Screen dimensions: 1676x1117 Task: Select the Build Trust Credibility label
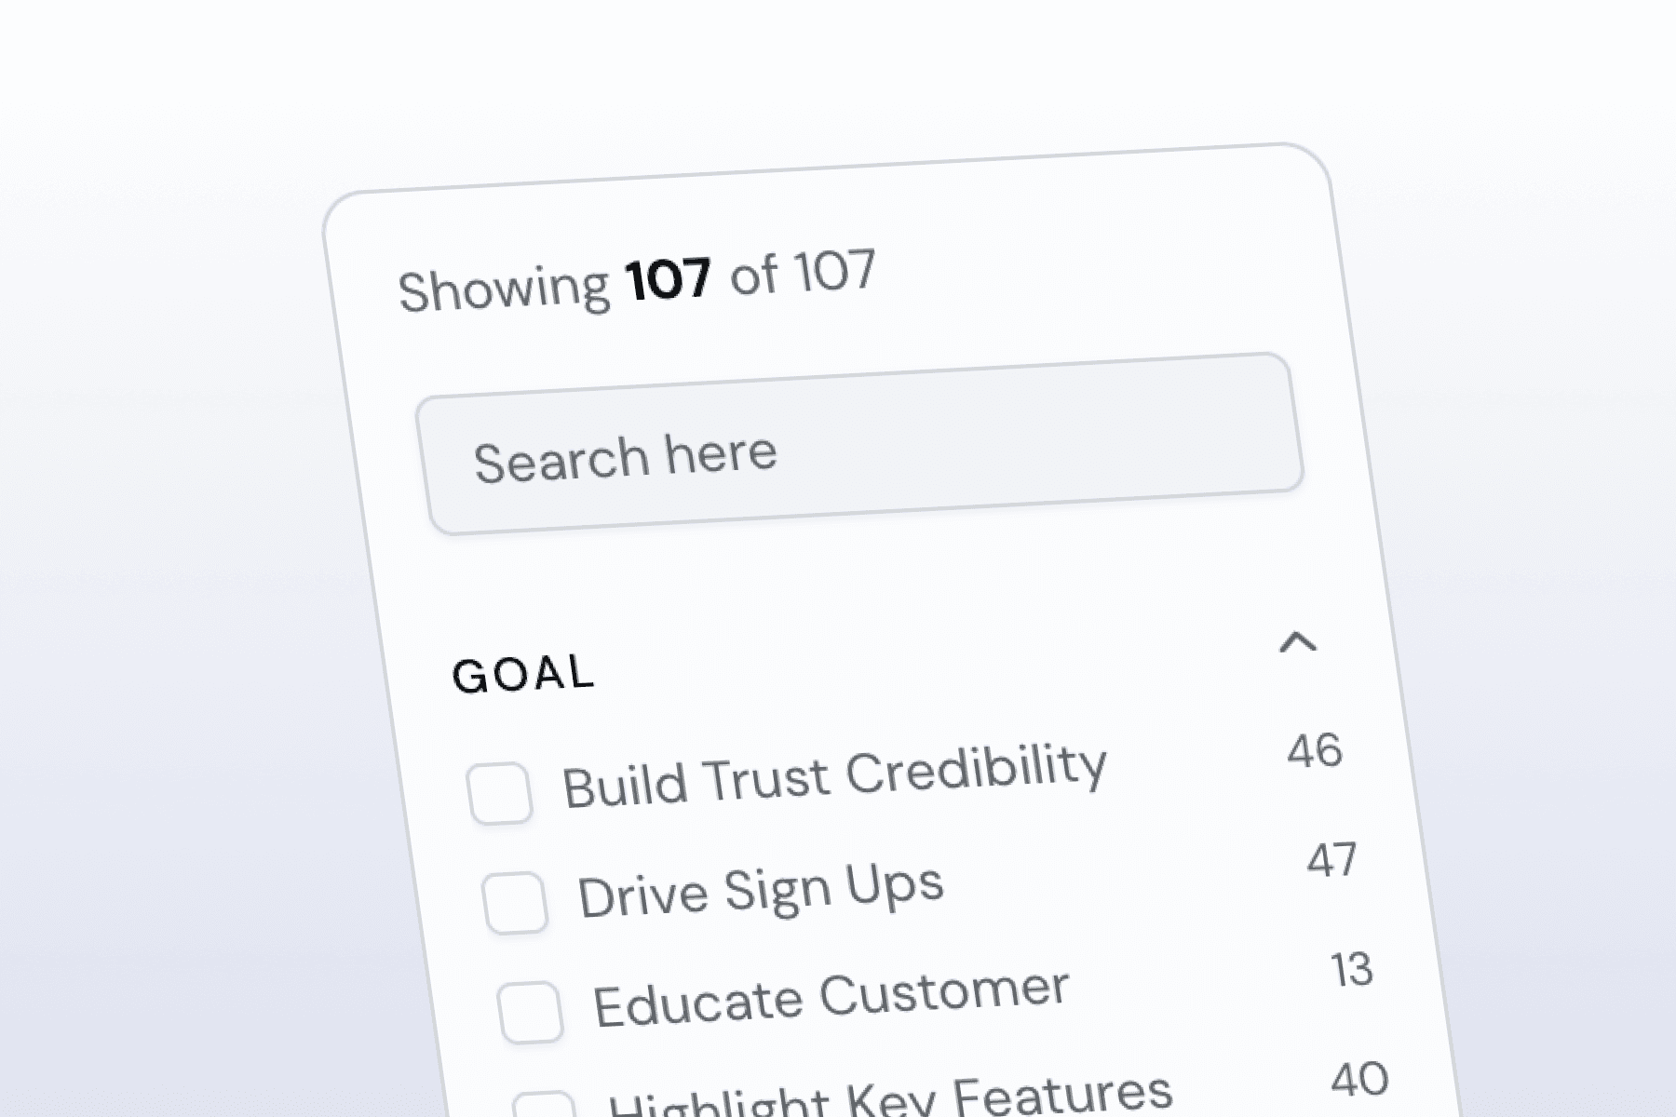pyautogui.click(x=834, y=776)
